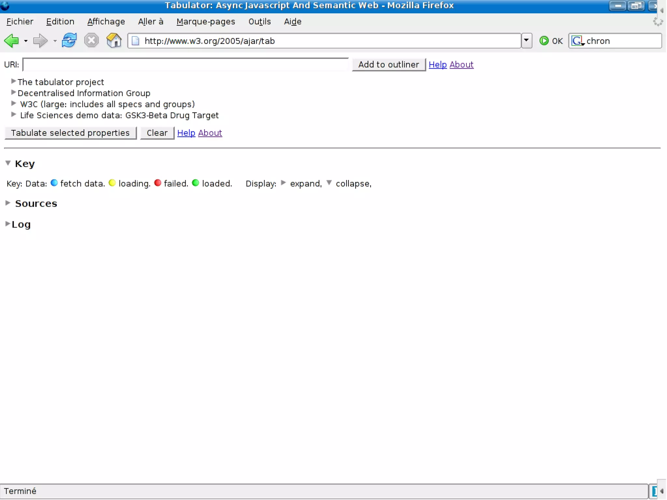Screen dimensions: 667x500
Task: Click the red failed status dot
Action: (158, 183)
